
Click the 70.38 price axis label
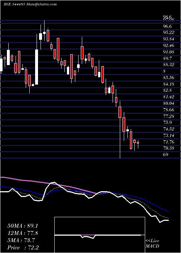pos(169,148)
